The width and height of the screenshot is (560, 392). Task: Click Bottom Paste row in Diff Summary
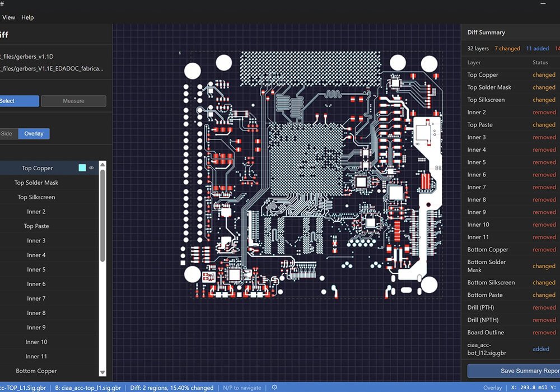pyautogui.click(x=511, y=295)
